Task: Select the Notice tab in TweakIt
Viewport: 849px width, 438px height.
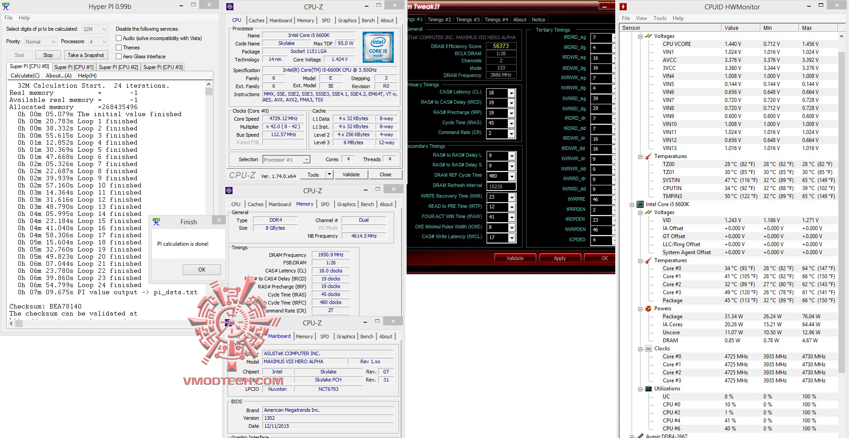Action: pyautogui.click(x=538, y=20)
